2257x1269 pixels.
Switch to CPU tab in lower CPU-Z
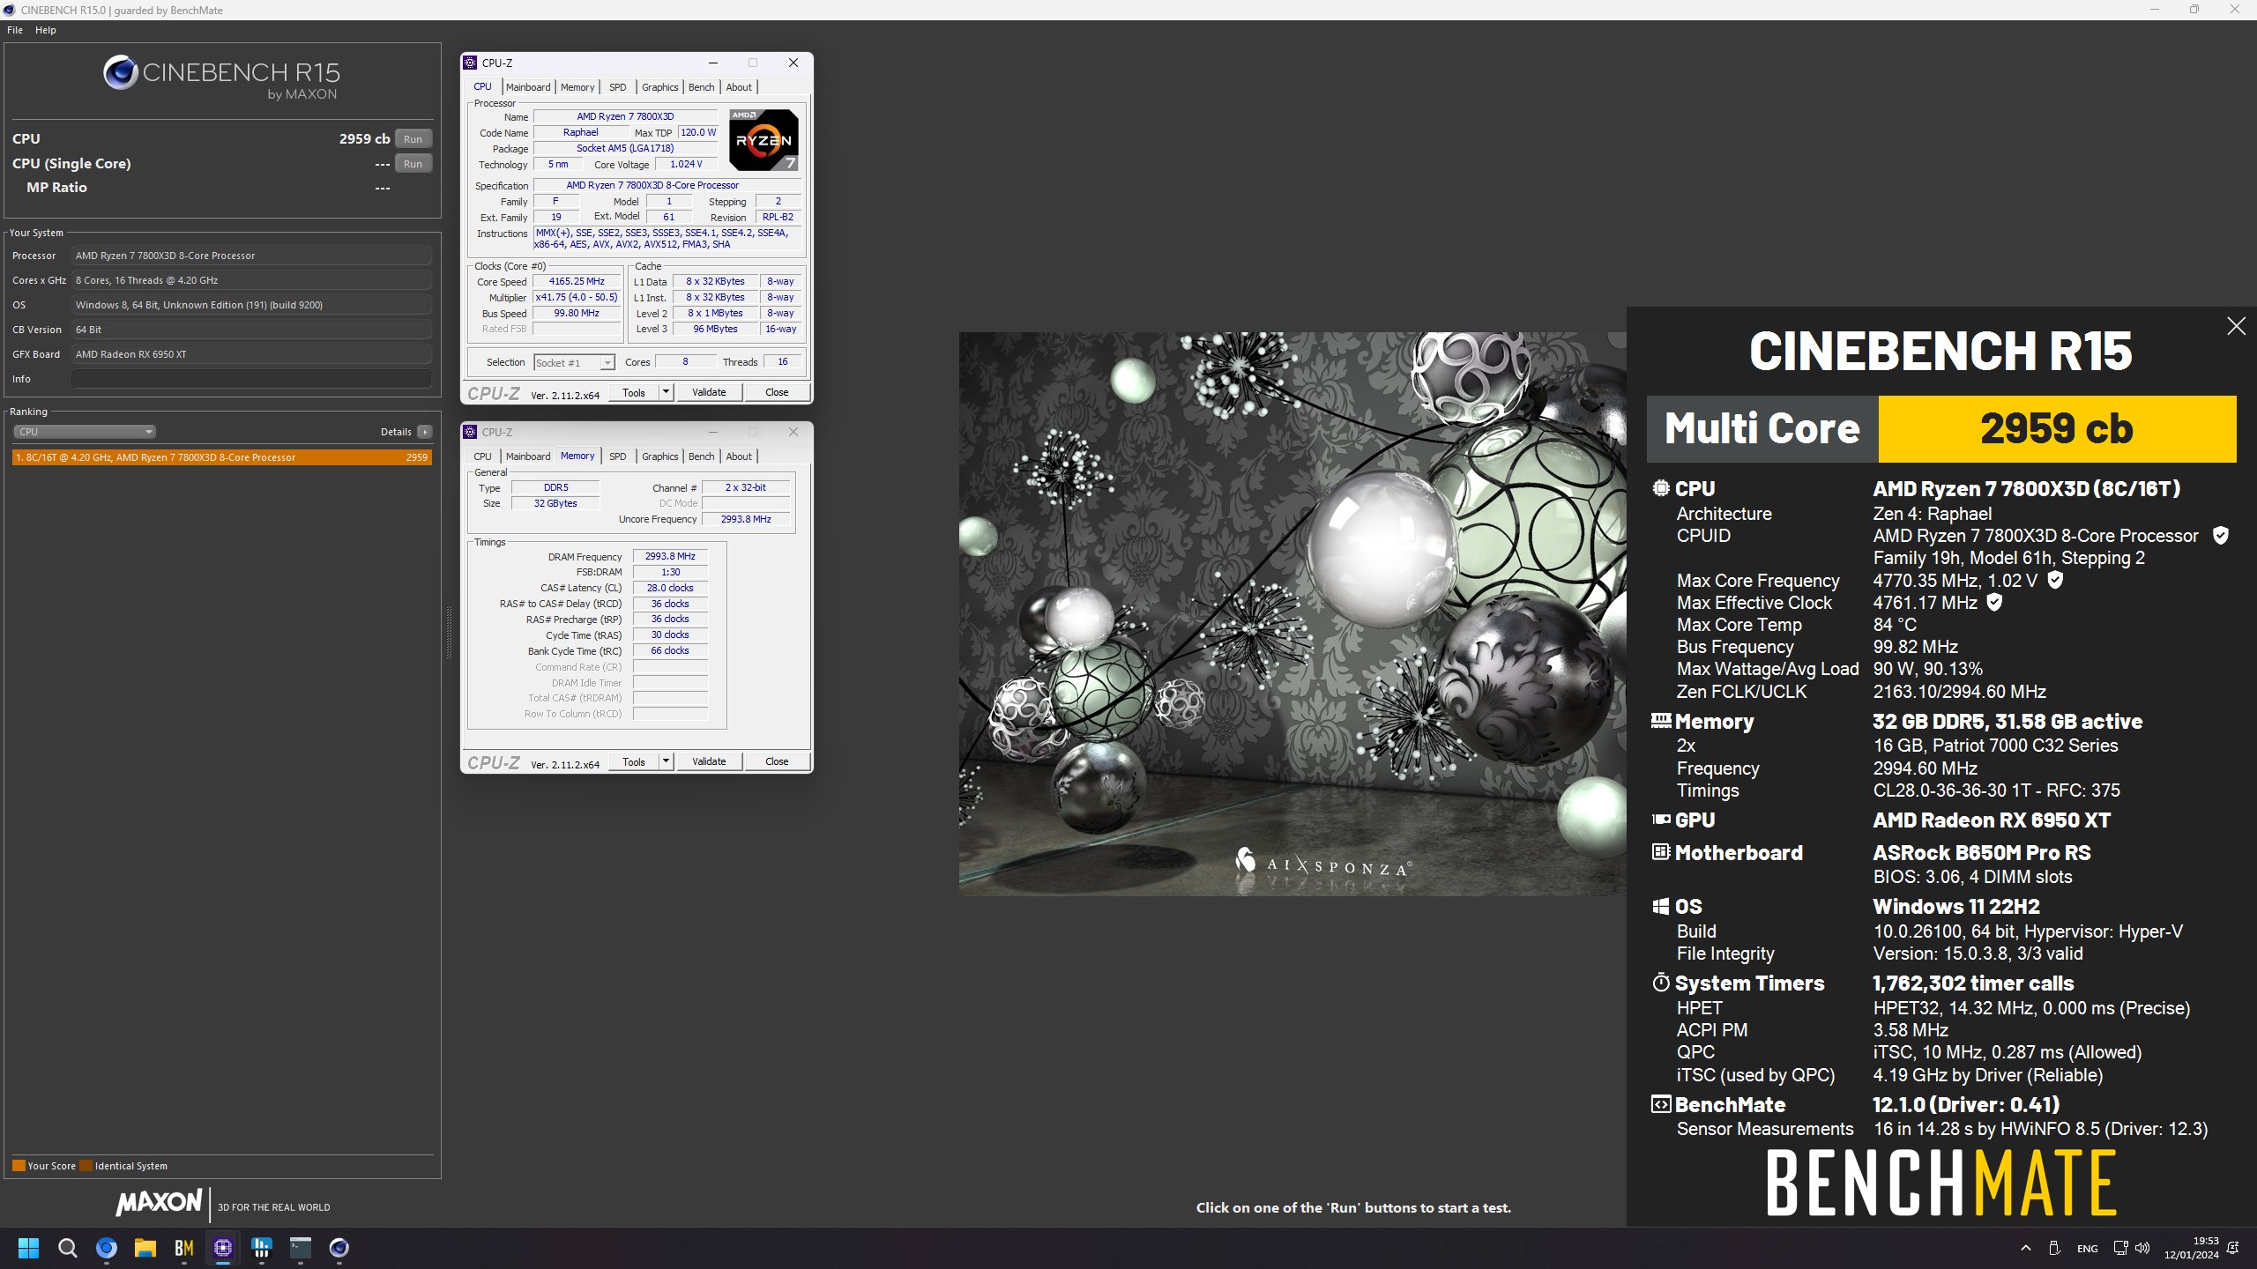[x=482, y=456]
